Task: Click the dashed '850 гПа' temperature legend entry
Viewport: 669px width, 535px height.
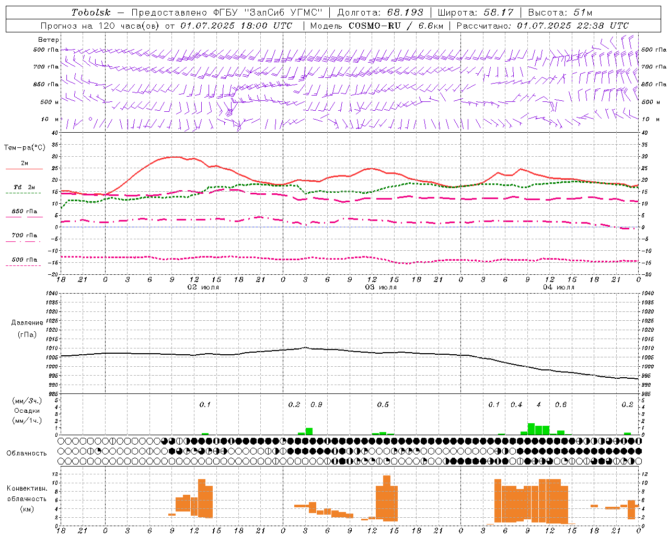Action: (24, 212)
